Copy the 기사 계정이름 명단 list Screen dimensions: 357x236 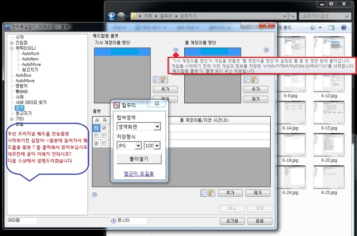click(156, 79)
